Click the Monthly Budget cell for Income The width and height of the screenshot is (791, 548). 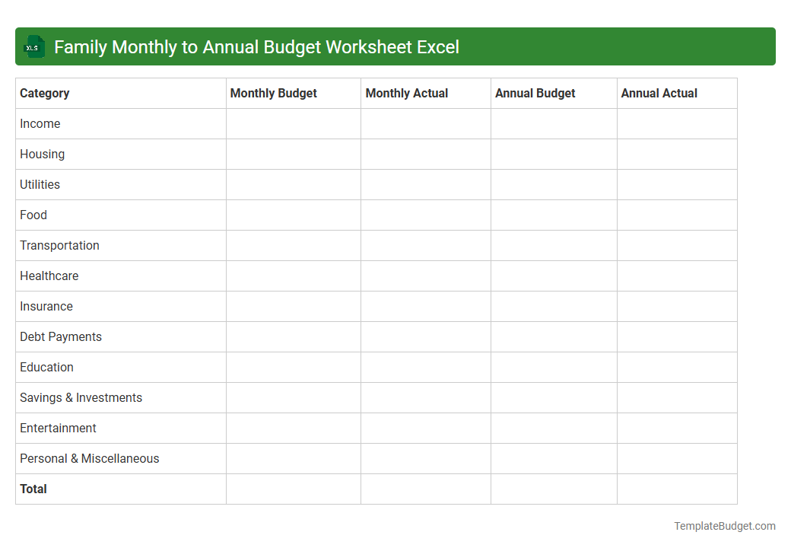click(x=293, y=123)
